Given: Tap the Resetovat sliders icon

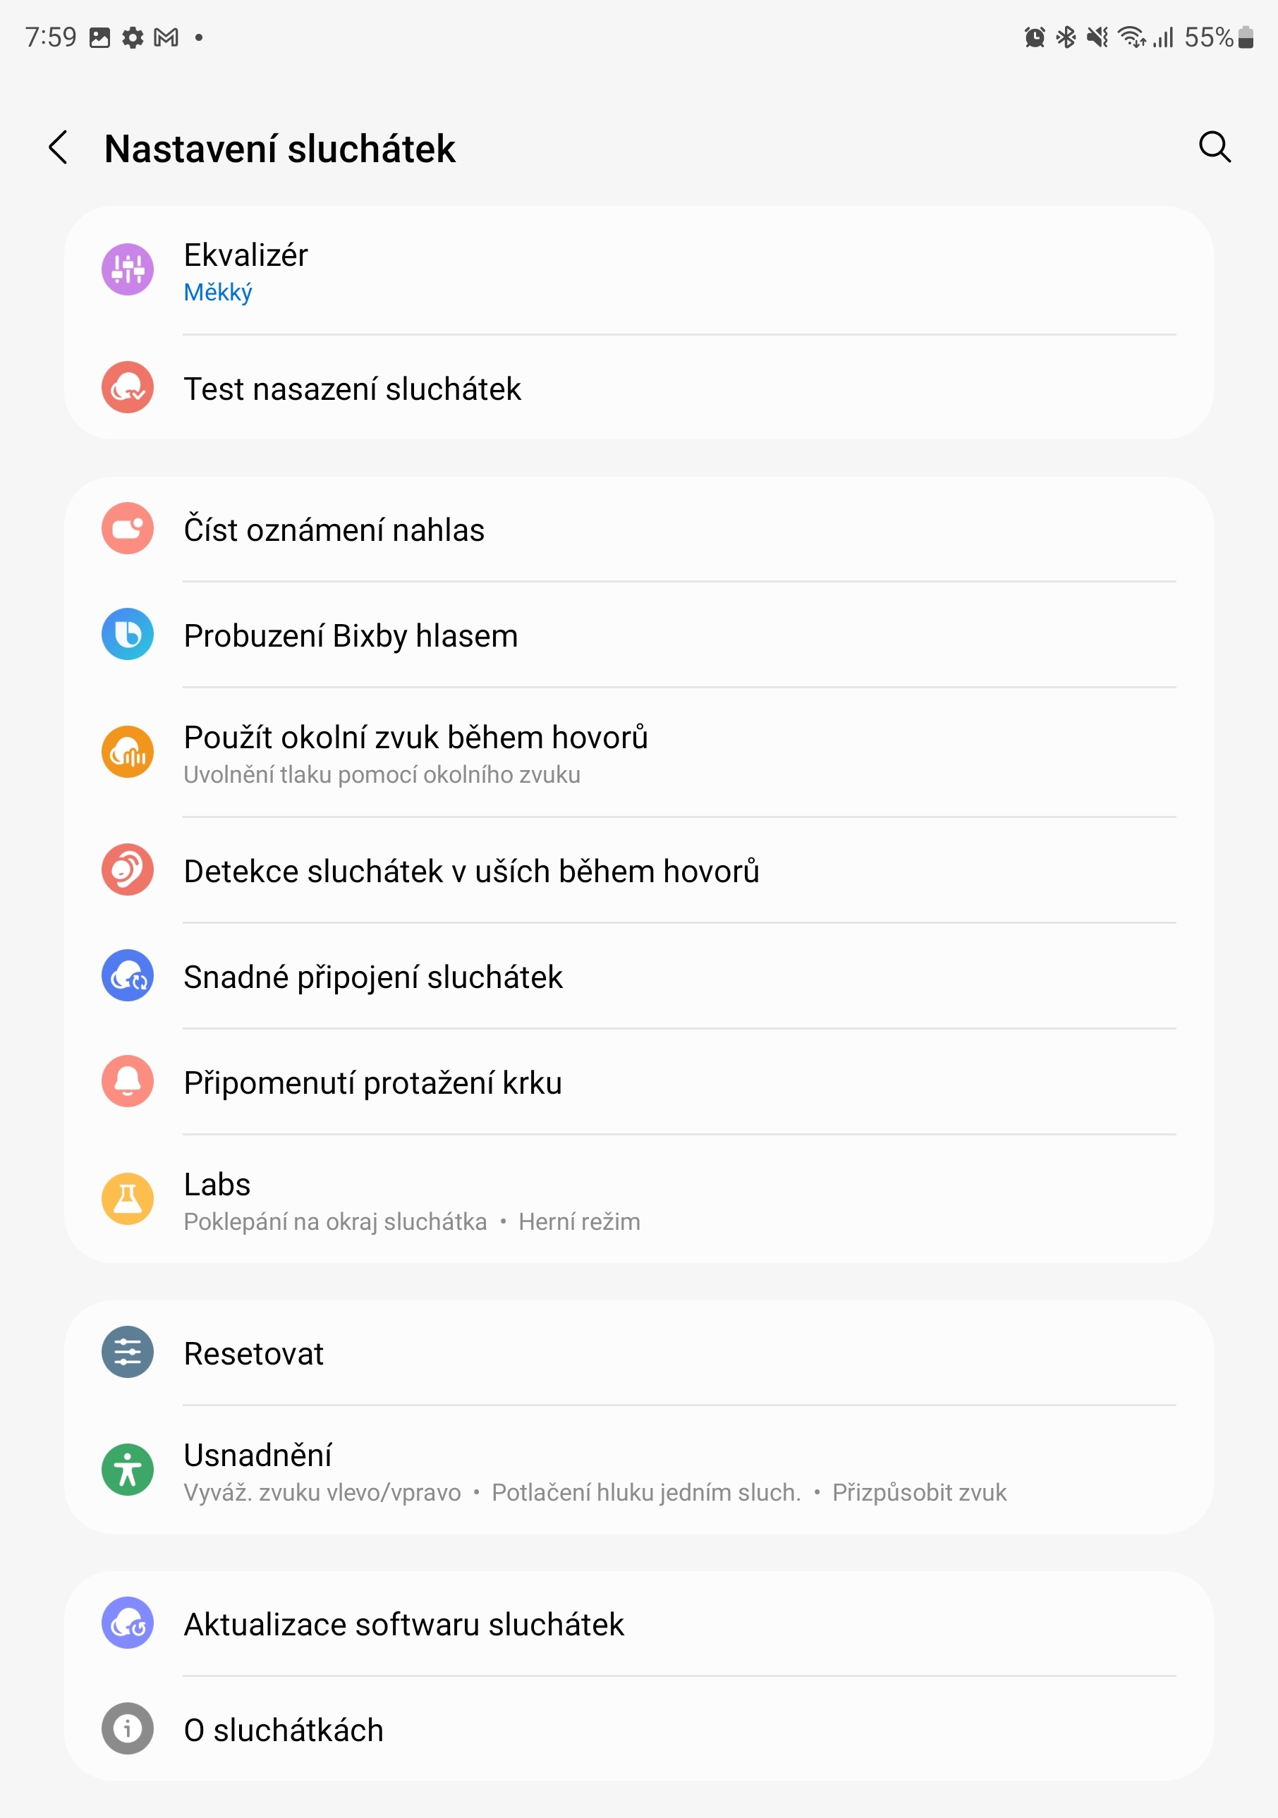Looking at the screenshot, I should 127,1353.
